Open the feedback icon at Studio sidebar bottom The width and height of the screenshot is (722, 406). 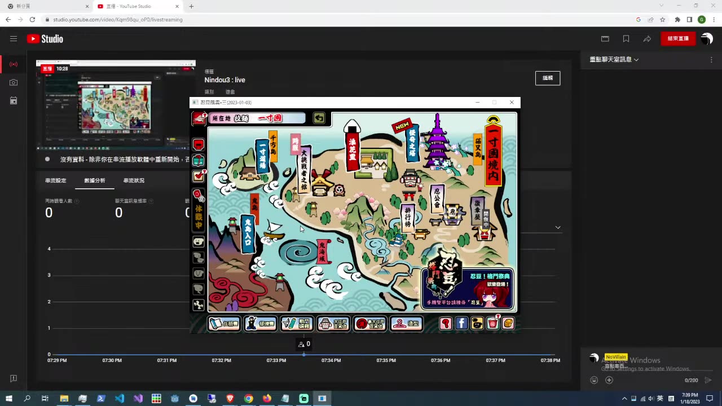tap(14, 378)
